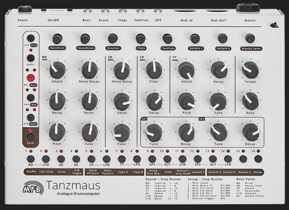Click the BD Pitch knob

pos(57,132)
